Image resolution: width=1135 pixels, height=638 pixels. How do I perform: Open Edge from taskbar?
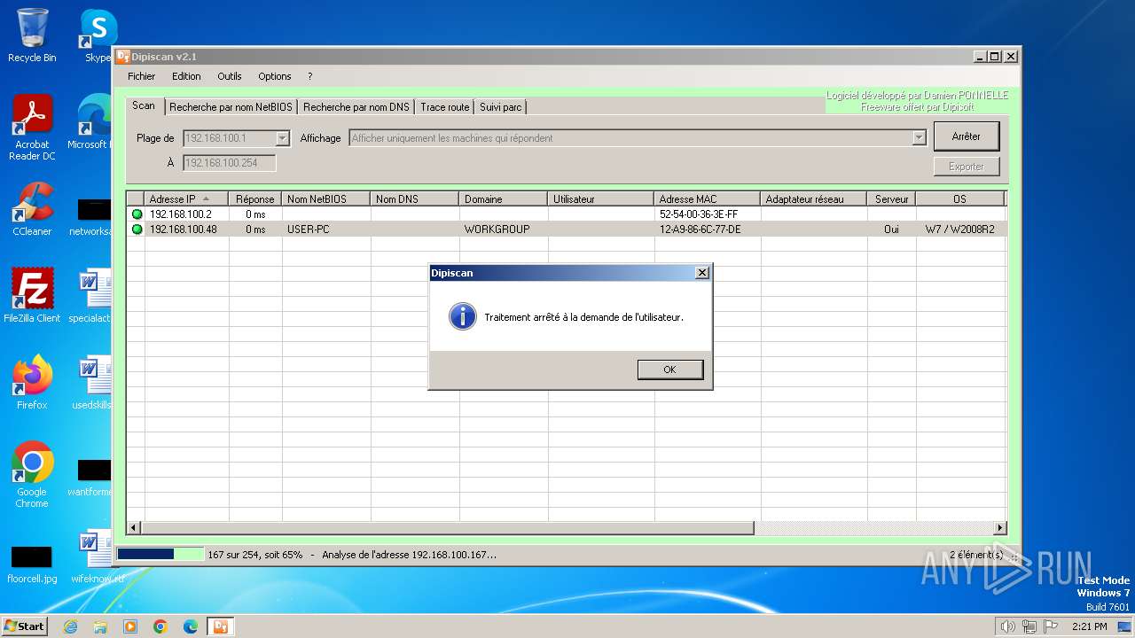191,626
